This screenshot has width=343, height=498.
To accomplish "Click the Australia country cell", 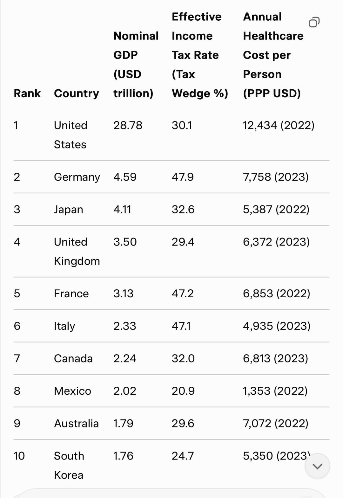I will coord(76,423).
